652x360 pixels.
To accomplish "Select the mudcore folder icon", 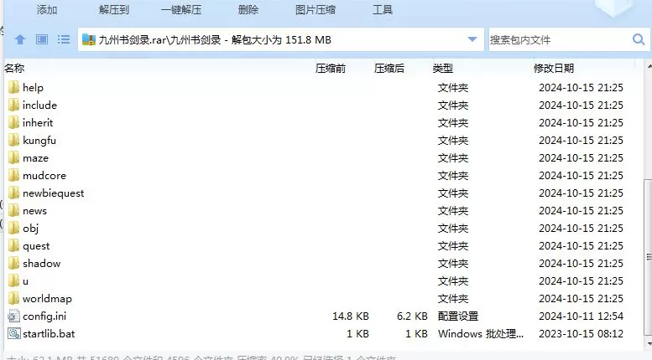I will pos(13,176).
